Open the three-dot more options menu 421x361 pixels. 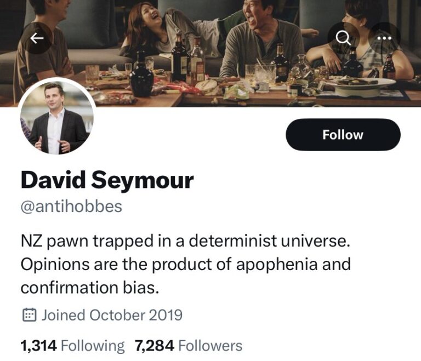point(384,38)
